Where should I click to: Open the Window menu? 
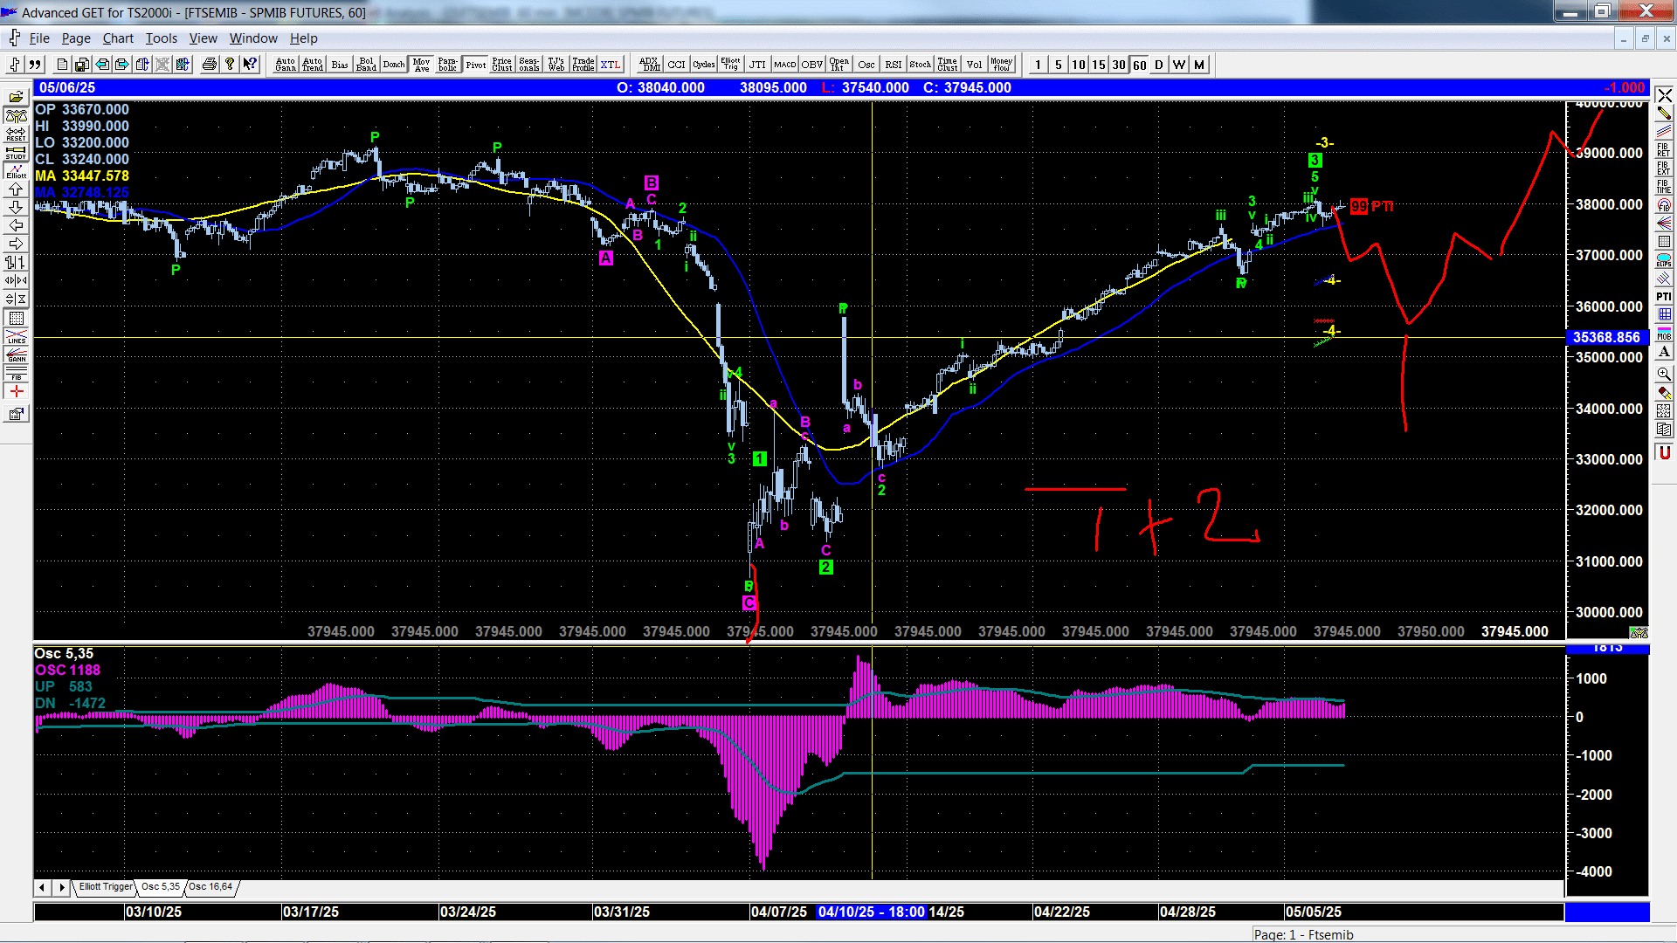click(253, 38)
